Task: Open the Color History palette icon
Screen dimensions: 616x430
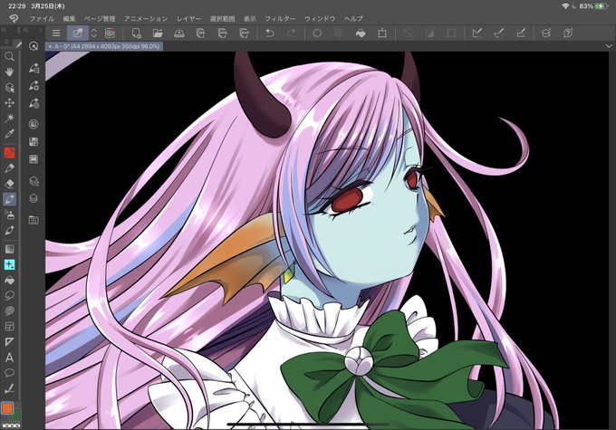Action: pyautogui.click(x=34, y=159)
